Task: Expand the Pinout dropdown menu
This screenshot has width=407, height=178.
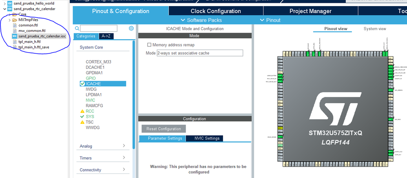Action: coord(270,20)
